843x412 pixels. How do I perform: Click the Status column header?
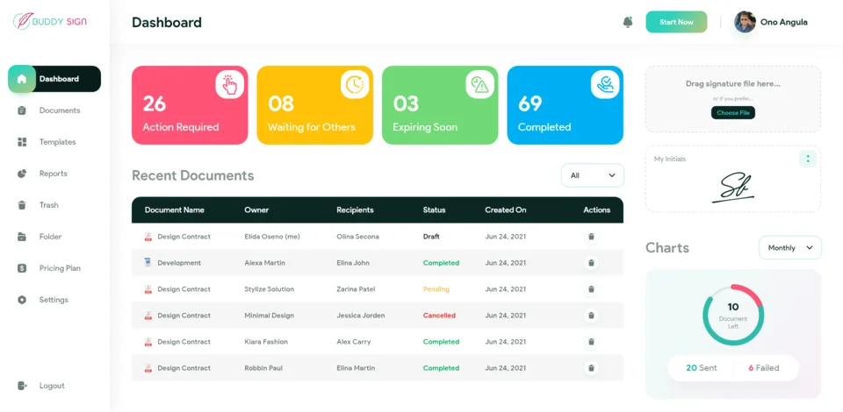tap(434, 210)
